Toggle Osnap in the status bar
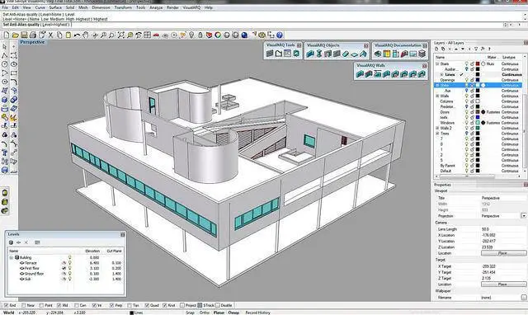Viewport: 528px width, 315px height. click(233, 313)
